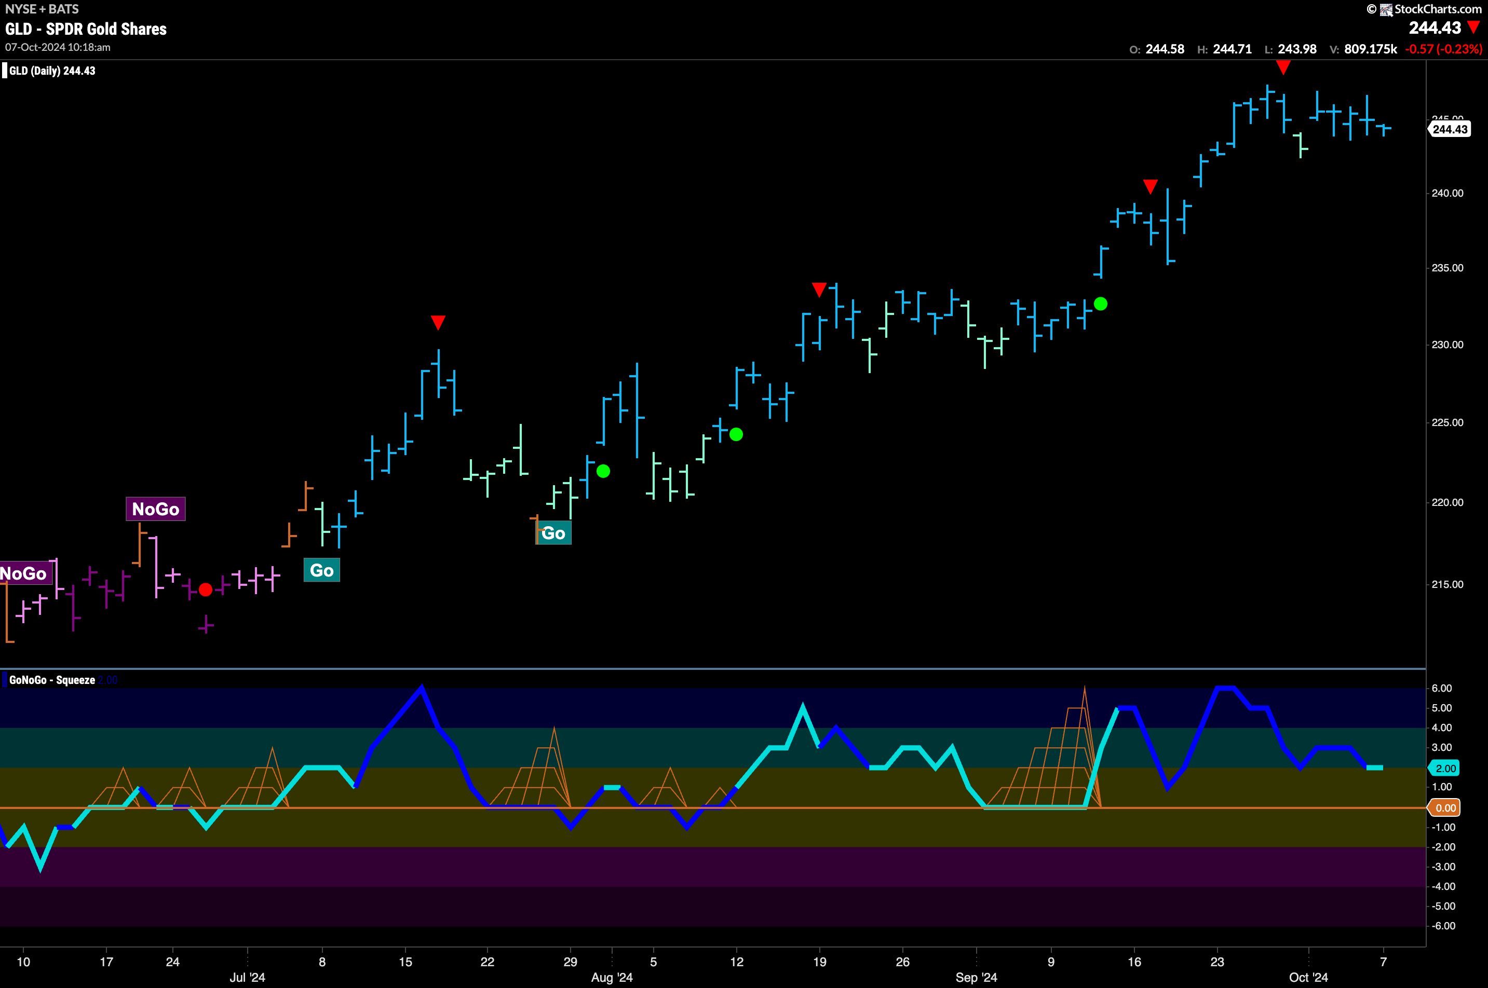Click the cyan 2.00 oscillator value tag
Image resolution: width=1488 pixels, height=988 pixels.
click(1444, 768)
